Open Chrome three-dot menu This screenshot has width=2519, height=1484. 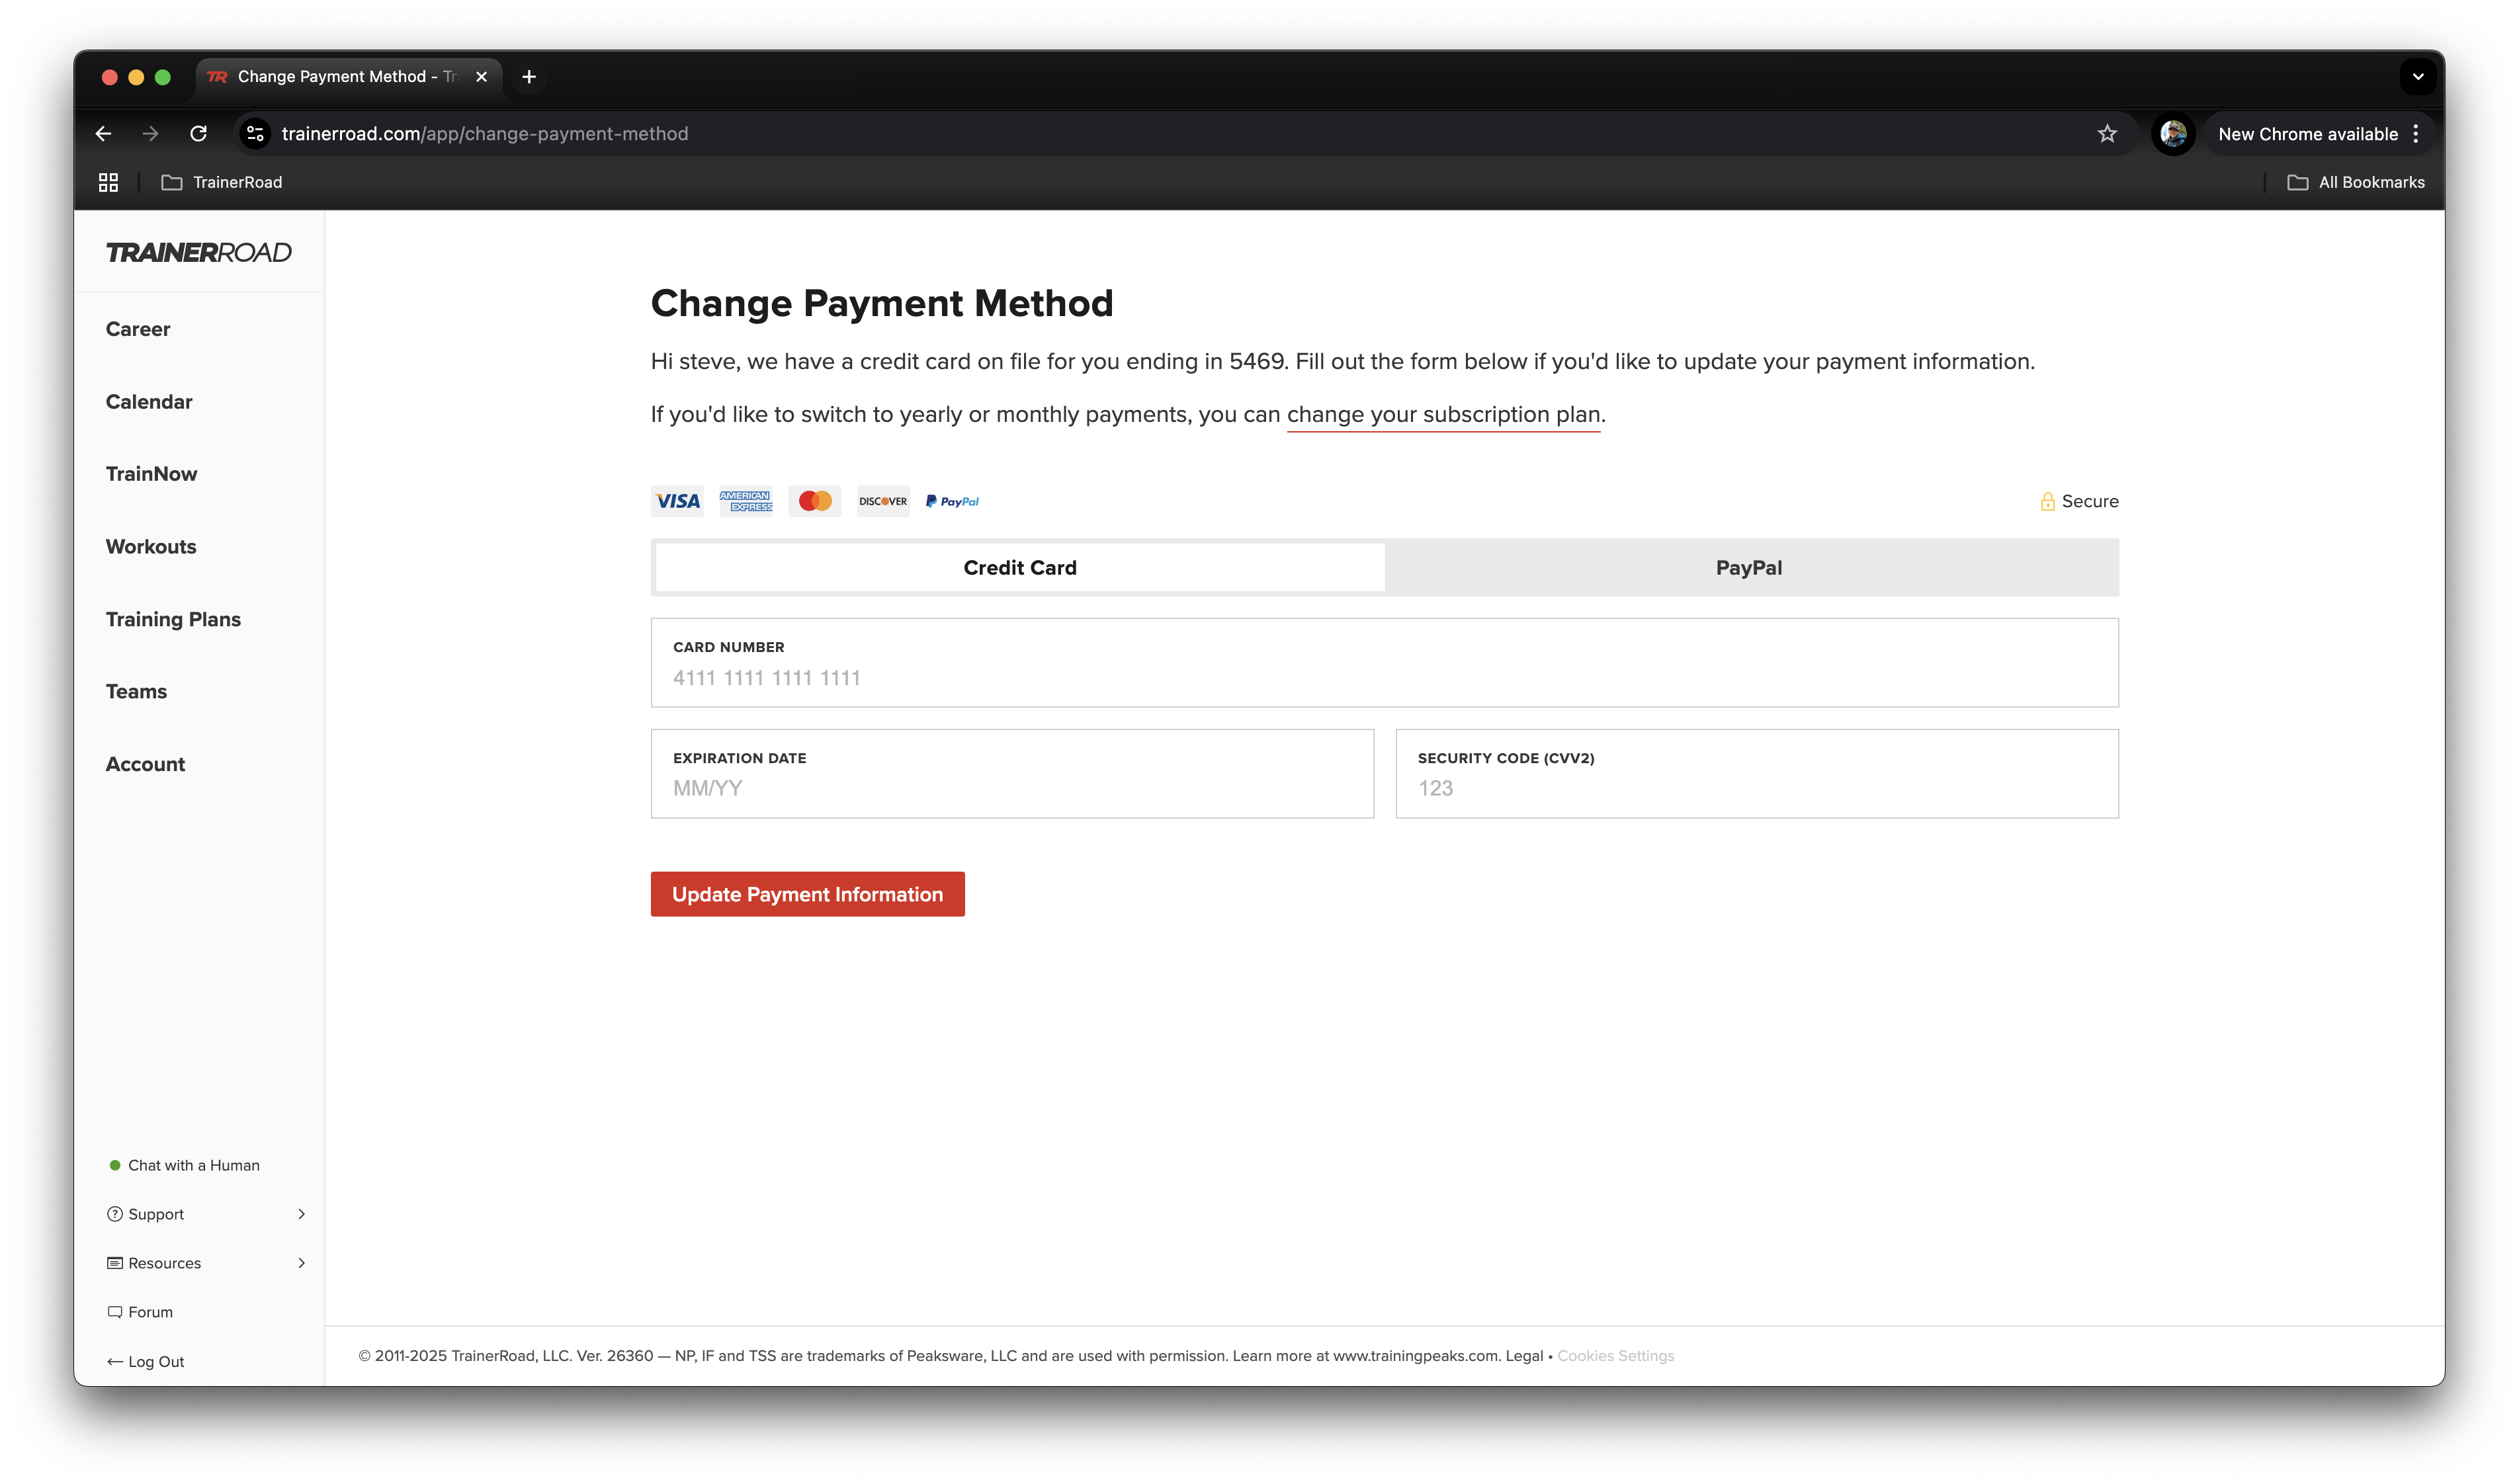coord(2417,134)
